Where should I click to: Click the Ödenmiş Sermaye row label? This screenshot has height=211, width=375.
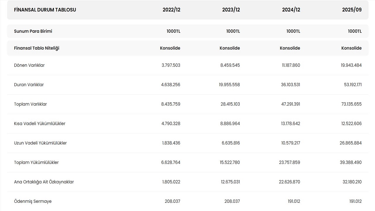point(33,201)
